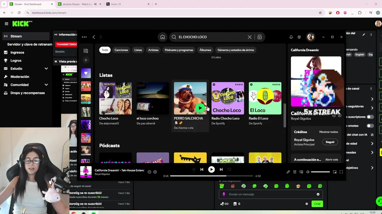Select the Artistas filter chip

click(x=153, y=50)
